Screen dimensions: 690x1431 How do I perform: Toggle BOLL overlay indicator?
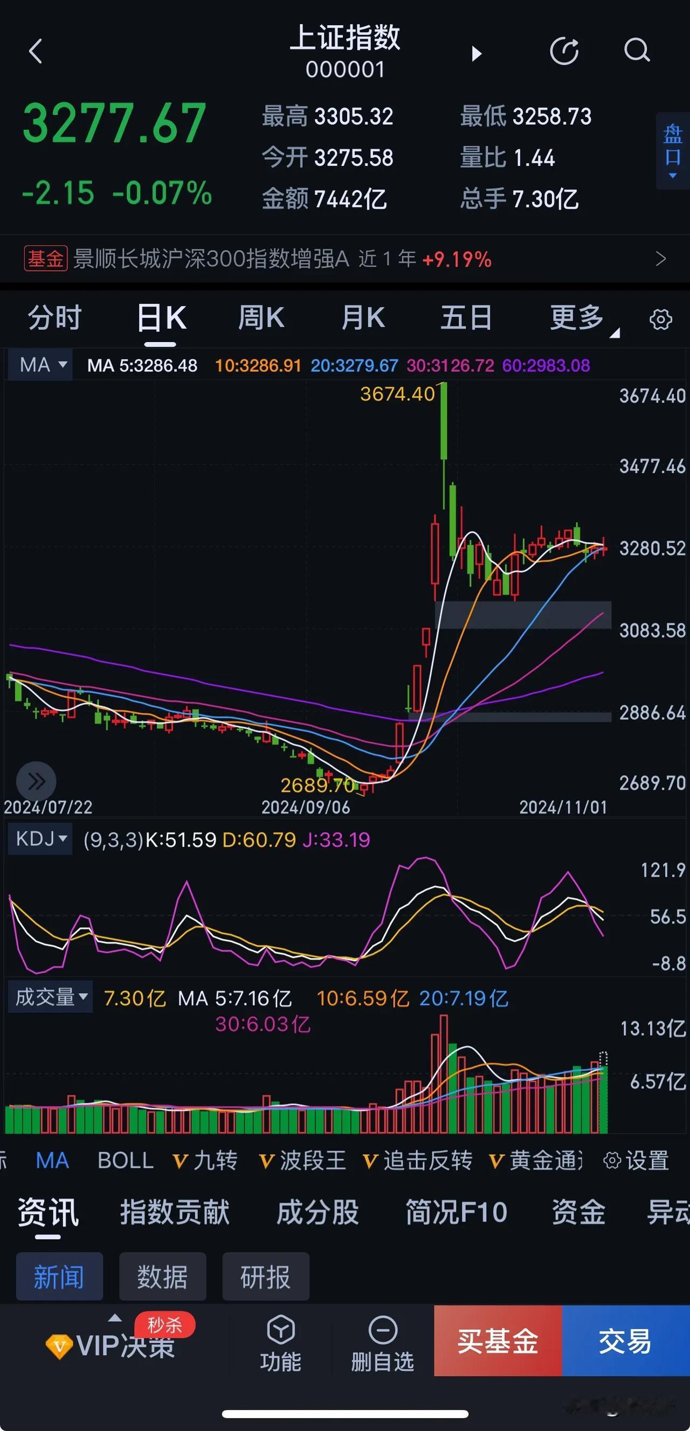(126, 1161)
